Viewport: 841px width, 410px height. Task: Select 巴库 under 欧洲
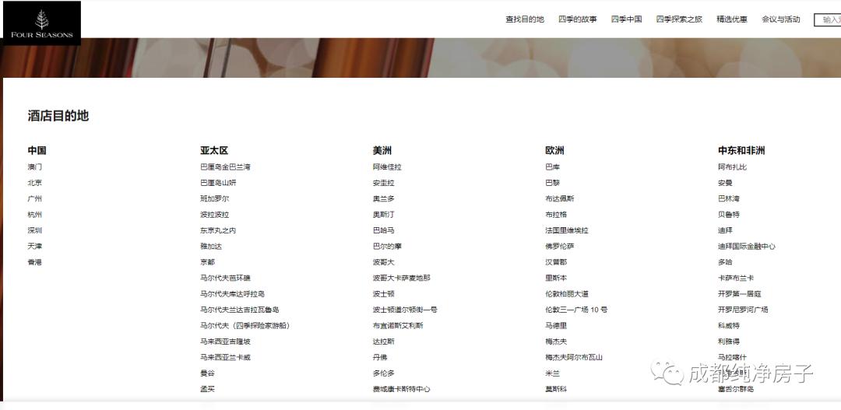pos(552,167)
